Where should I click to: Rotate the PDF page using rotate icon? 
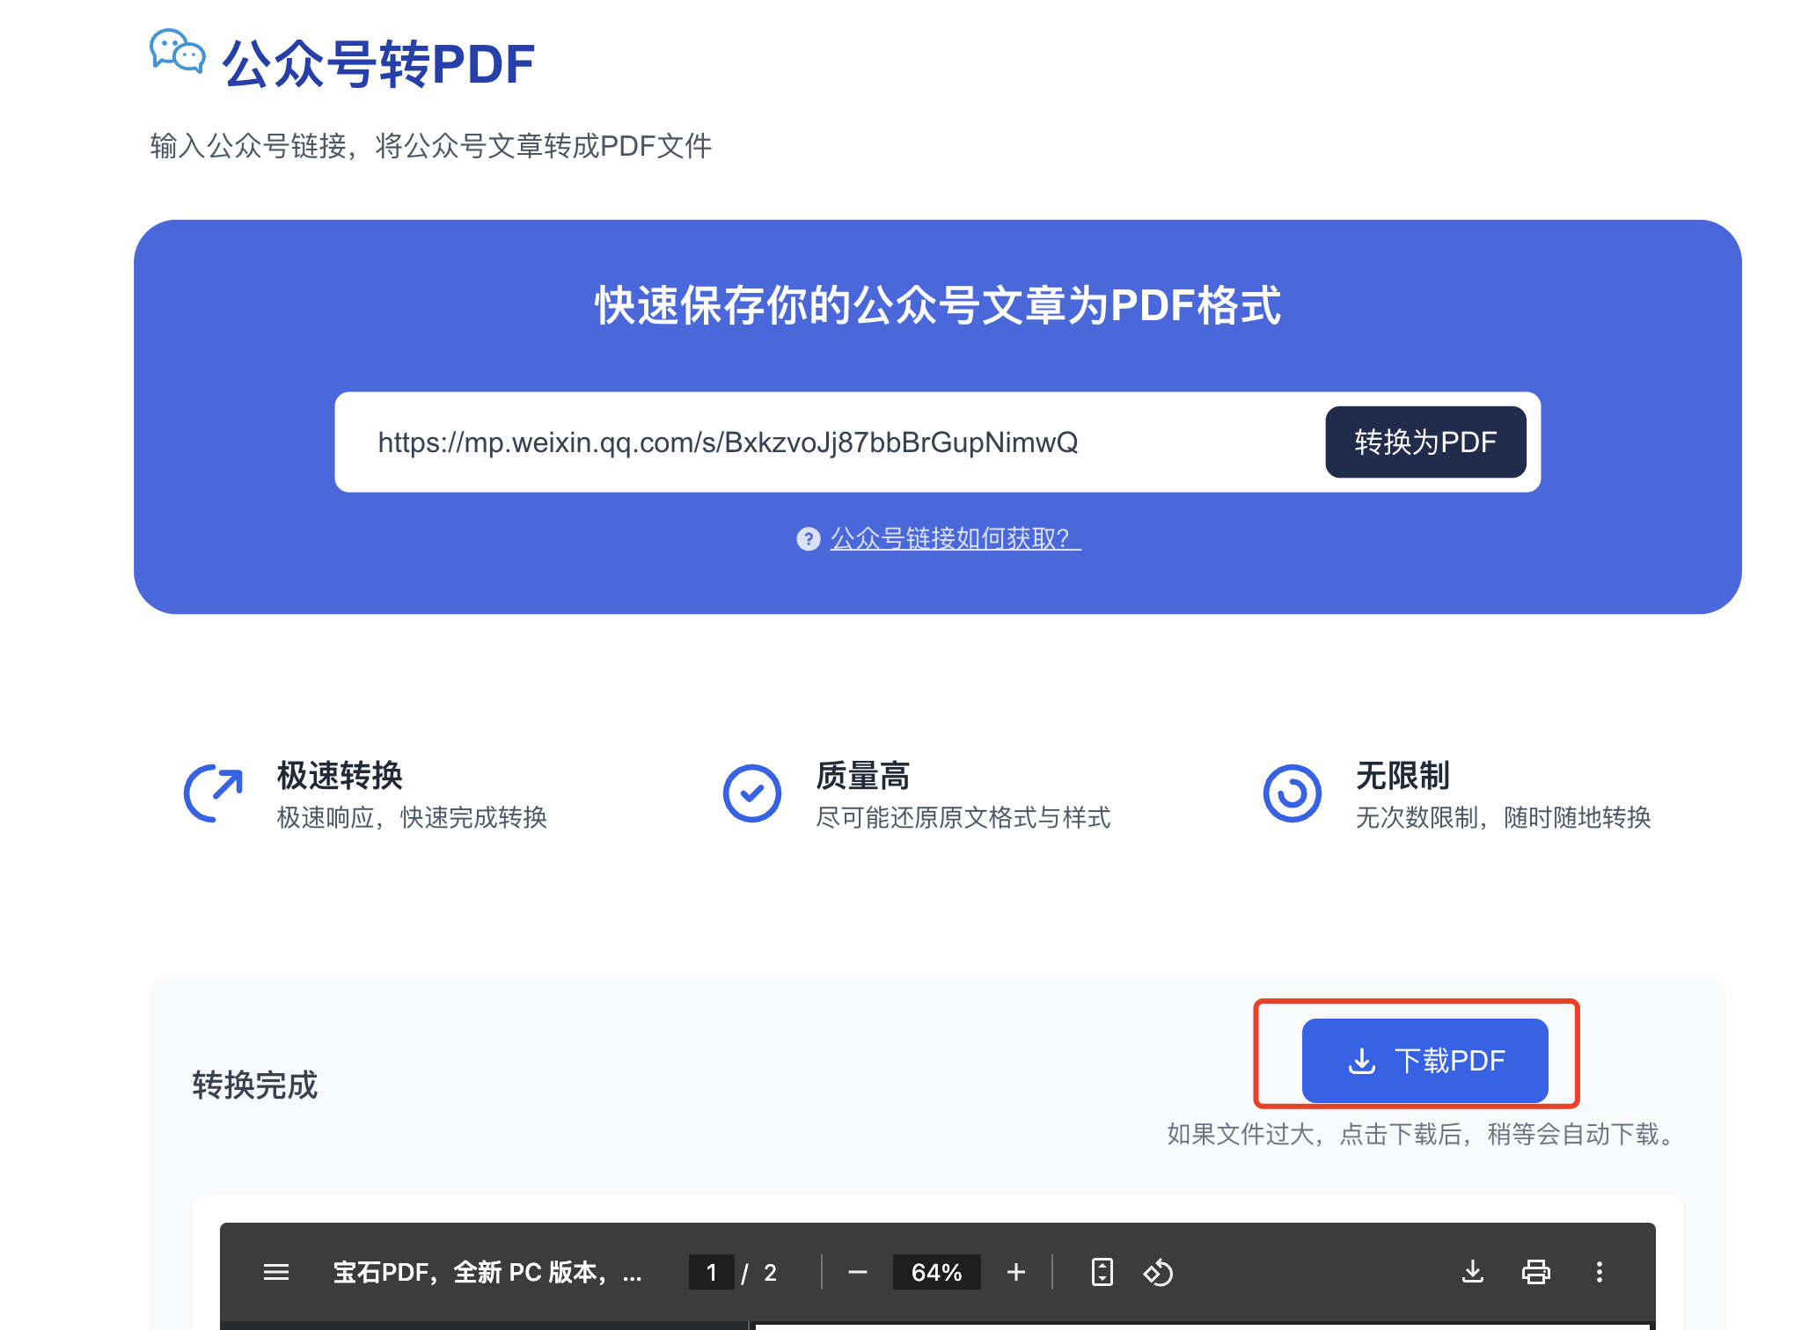[x=1159, y=1271]
